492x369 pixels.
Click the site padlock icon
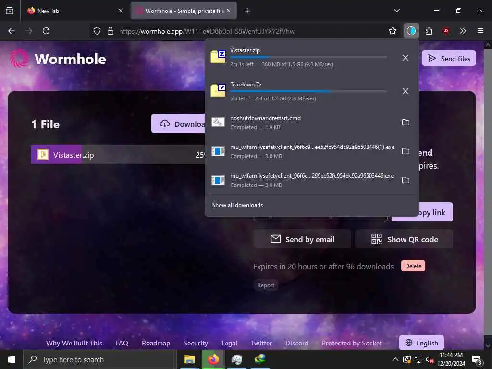(111, 31)
